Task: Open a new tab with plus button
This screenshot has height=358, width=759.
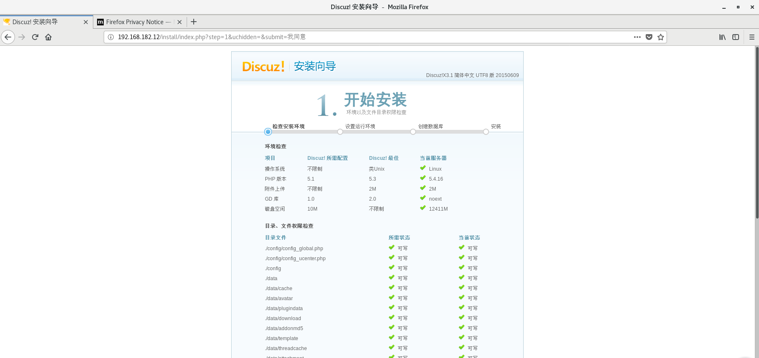Action: point(194,22)
